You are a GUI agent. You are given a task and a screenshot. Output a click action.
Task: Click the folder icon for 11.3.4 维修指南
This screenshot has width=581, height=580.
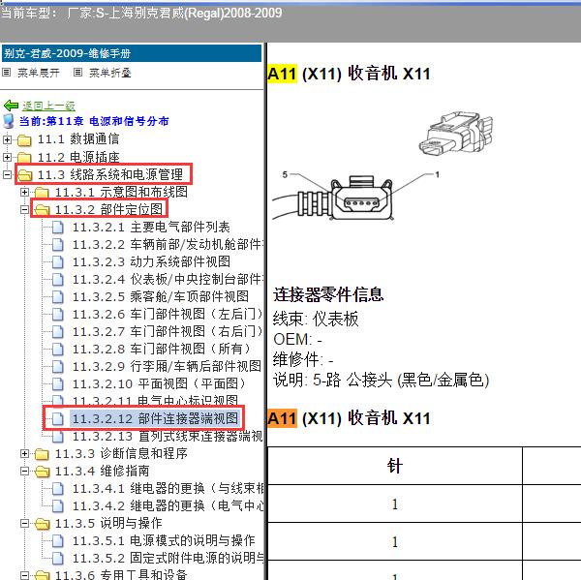pyautogui.click(x=42, y=472)
